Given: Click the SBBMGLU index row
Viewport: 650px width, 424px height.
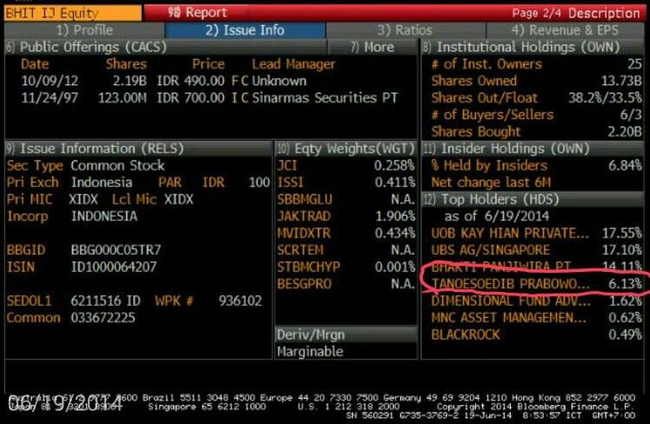Looking at the screenshot, I should point(345,200).
